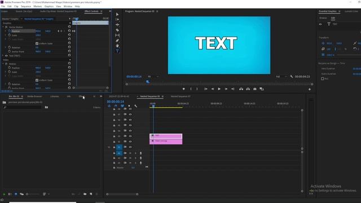Toggle Snap in timeline
The width and height of the screenshot is (361, 203).
pyautogui.click(x=116, y=106)
